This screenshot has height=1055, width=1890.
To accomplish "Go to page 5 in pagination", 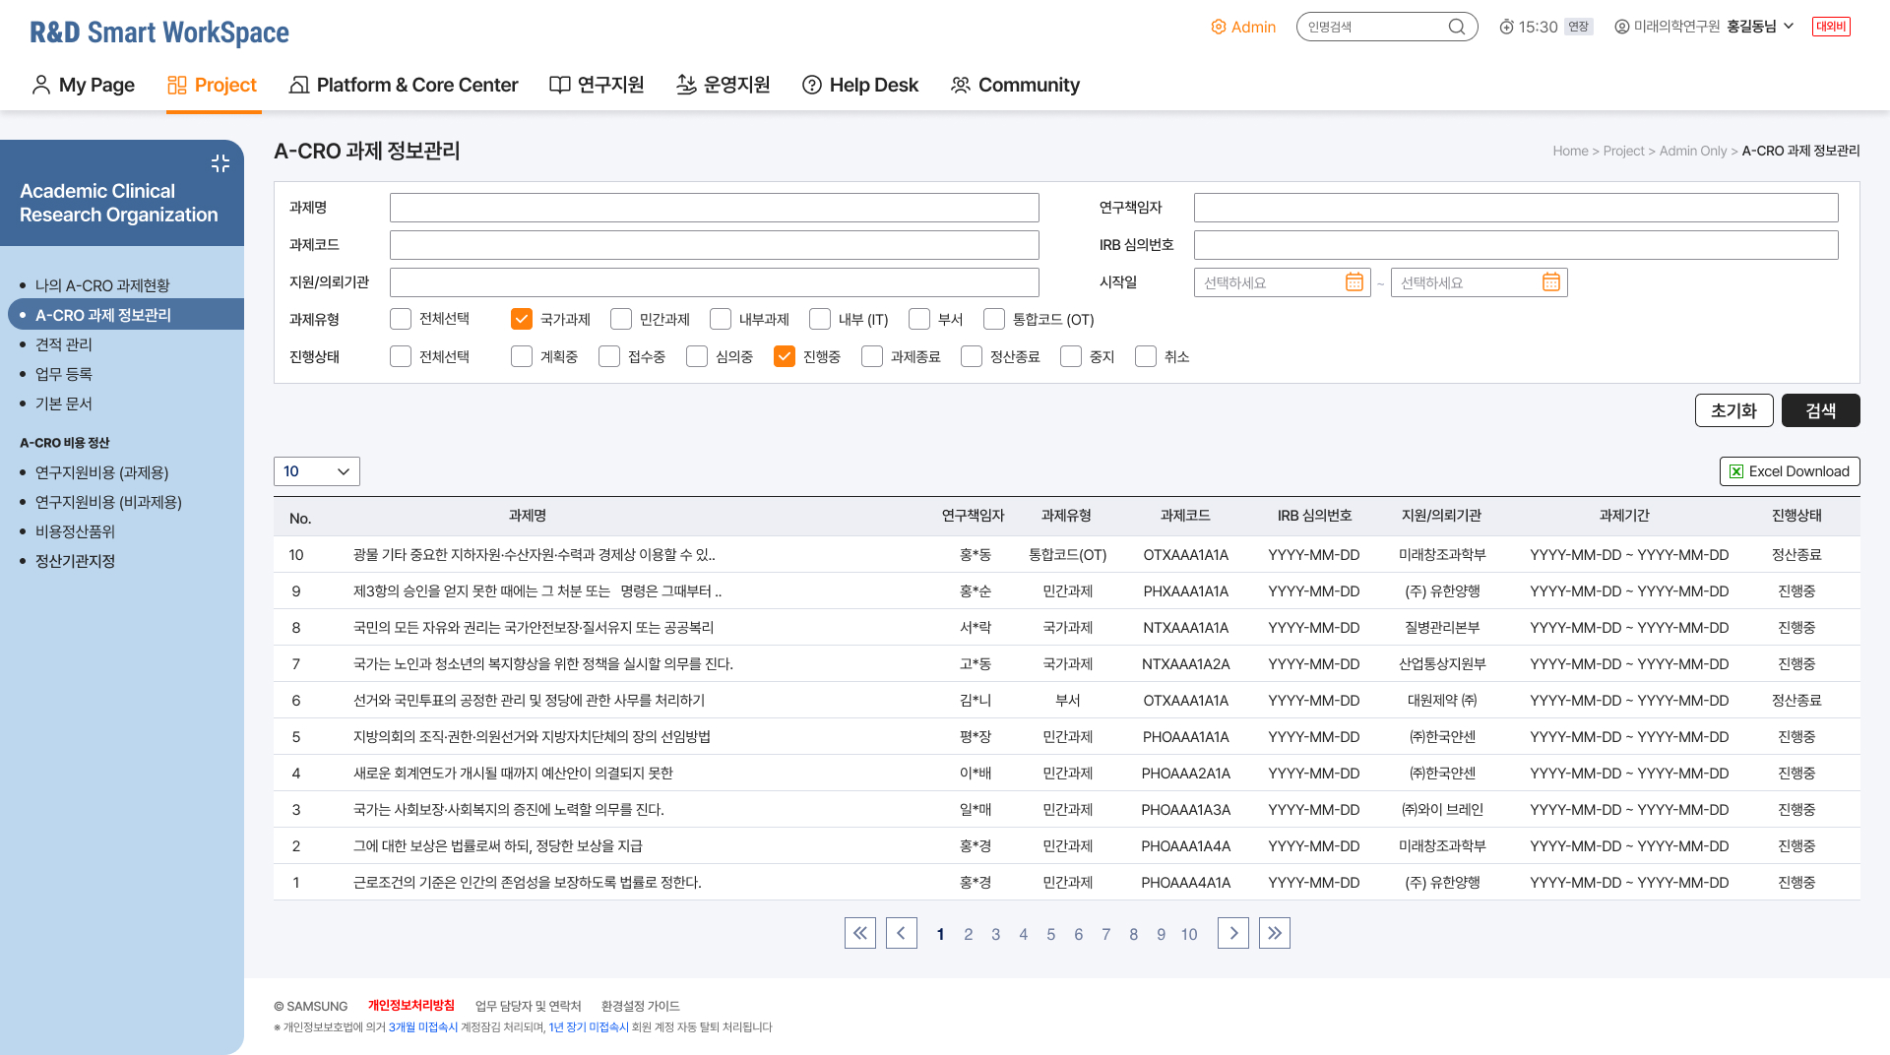I will tap(1051, 934).
